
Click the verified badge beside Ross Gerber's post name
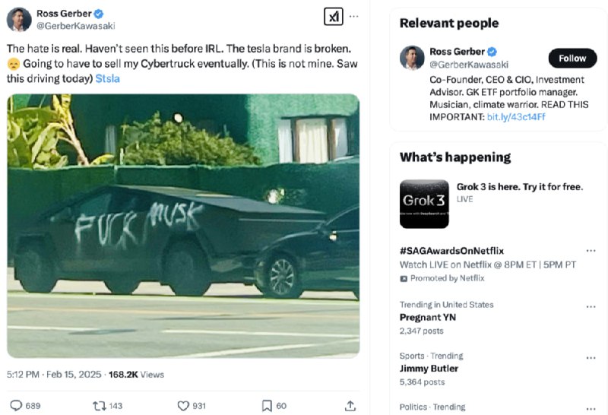point(99,13)
